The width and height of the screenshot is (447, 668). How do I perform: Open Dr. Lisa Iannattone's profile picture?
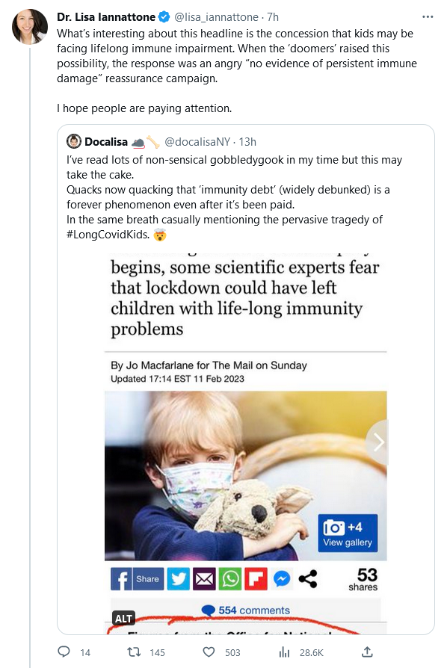(x=29, y=26)
